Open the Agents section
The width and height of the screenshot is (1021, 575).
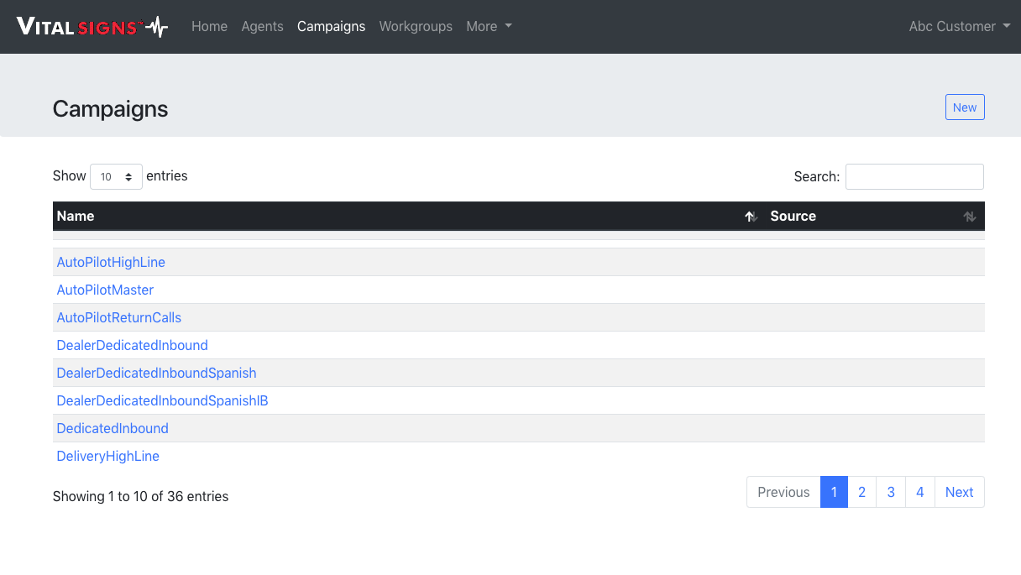pos(262,27)
